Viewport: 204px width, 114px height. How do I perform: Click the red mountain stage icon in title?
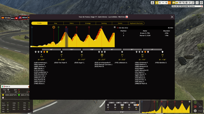(x=127, y=17)
